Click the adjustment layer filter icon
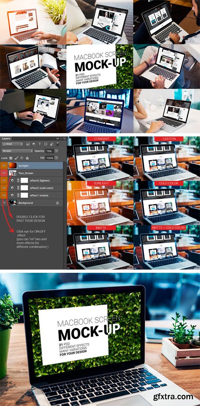 [x=34, y=144]
